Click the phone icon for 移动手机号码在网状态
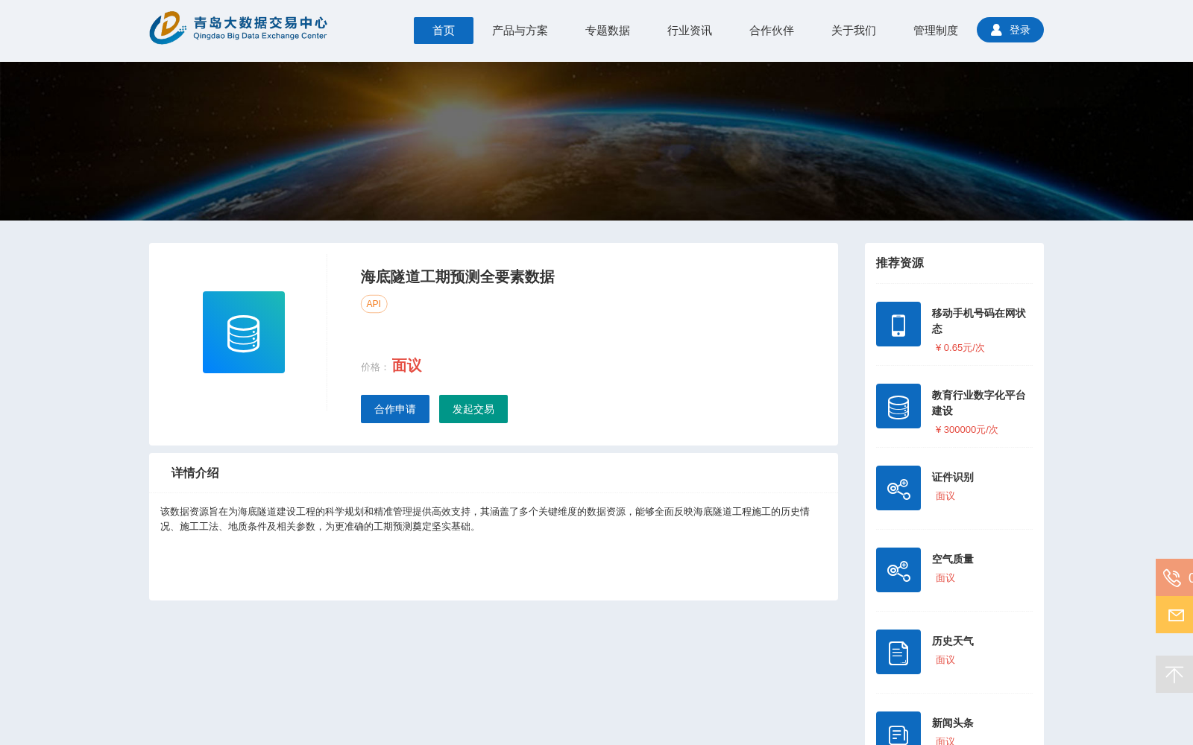Viewport: 1193px width, 745px height. click(898, 324)
